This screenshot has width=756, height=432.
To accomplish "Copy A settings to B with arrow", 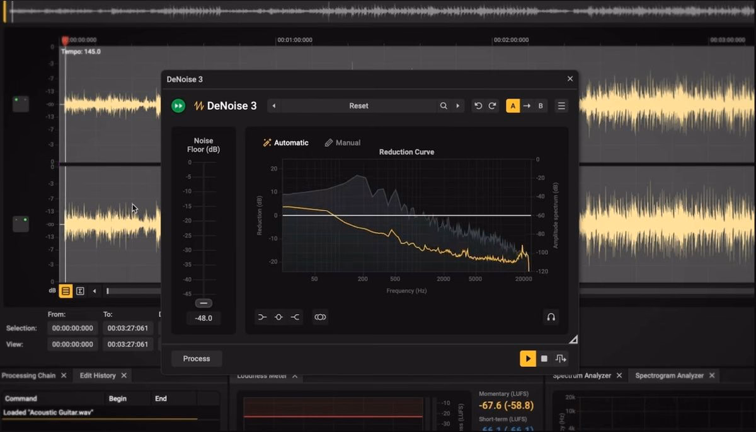I will point(527,106).
